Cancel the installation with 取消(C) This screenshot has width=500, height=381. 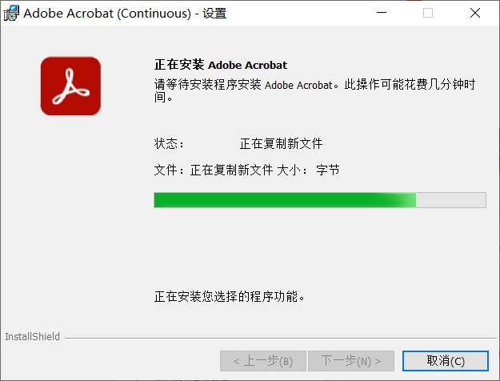[446, 361]
